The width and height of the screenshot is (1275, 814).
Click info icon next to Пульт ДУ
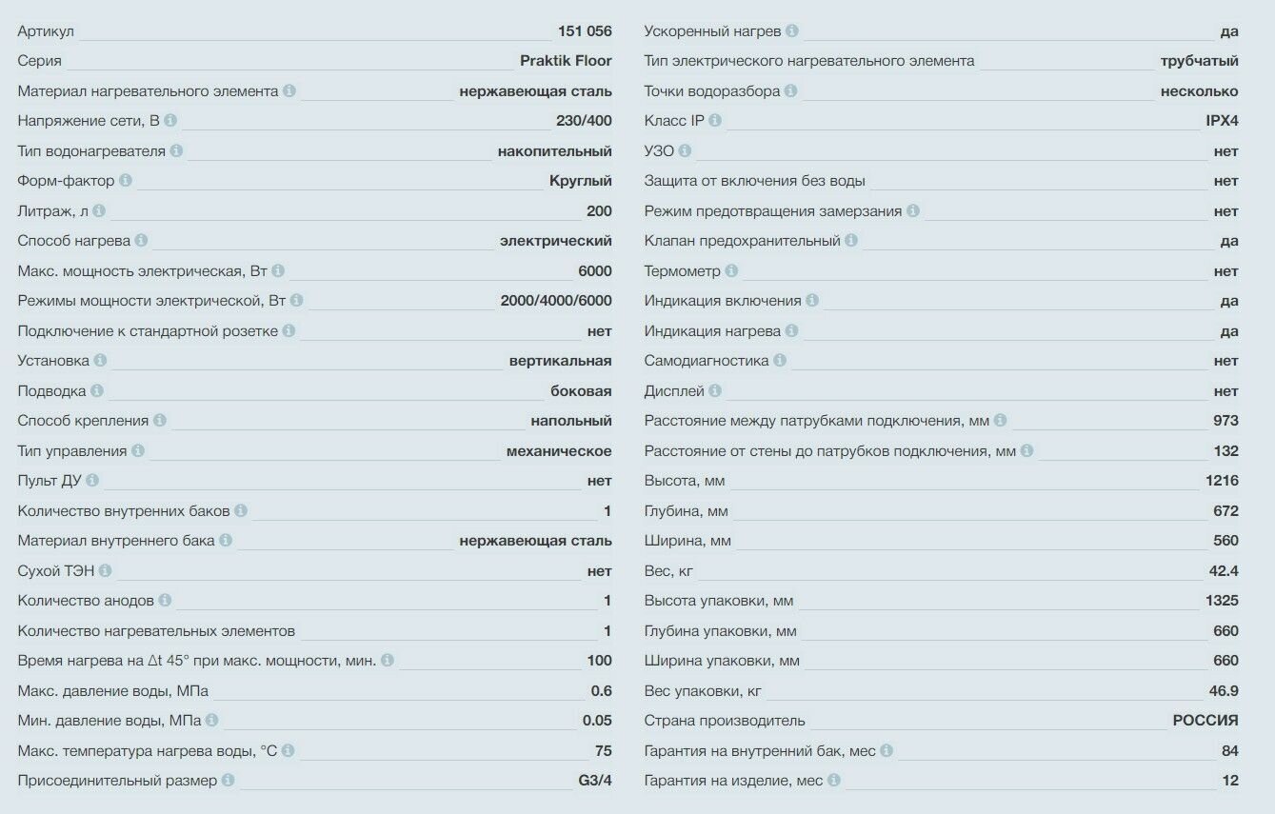coord(92,481)
